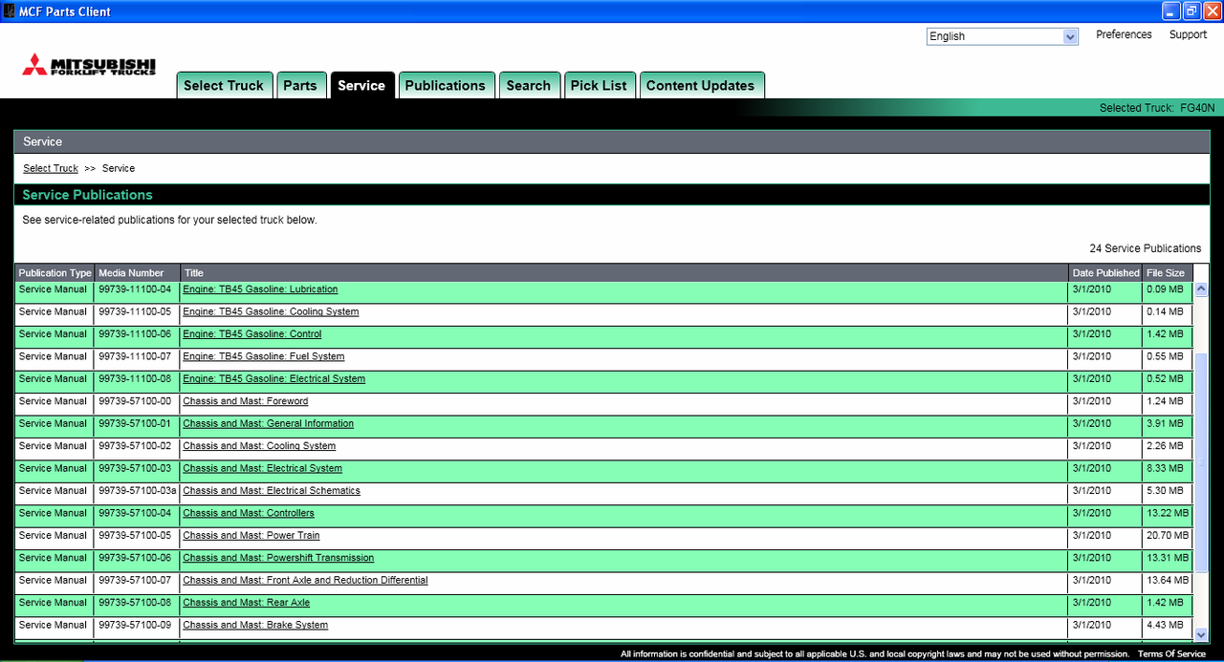Select media number 99739-57100-09
This screenshot has width=1224, height=662.
coord(137,625)
